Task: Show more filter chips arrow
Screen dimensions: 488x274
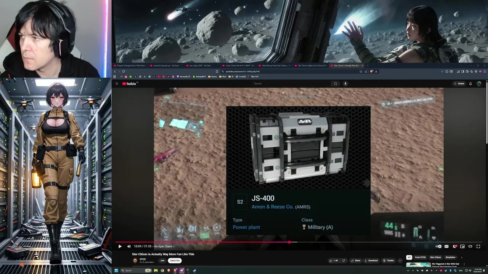Action: [x=462, y=258]
